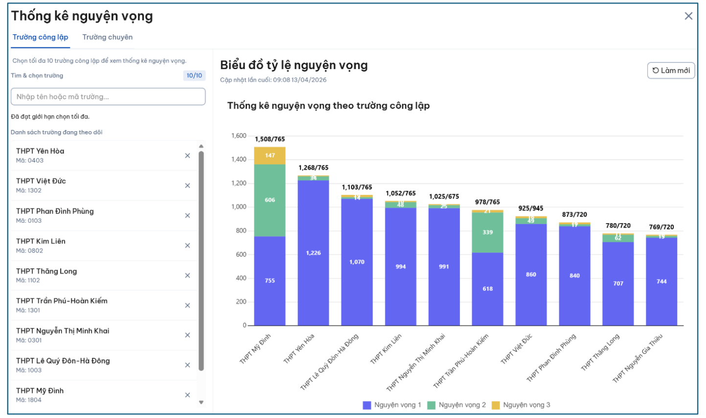Remove THPT Việt Đức from tracked list
This screenshot has width=706, height=418.
click(x=187, y=186)
